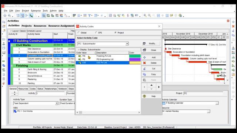Collapse the IT Building Construction group
Viewport: 237px width, 133px height.
pos(9,41)
